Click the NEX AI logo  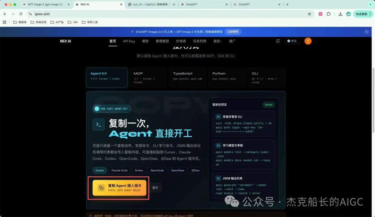(66, 41)
